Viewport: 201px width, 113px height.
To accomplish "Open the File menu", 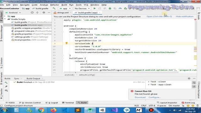I will (2, 5).
